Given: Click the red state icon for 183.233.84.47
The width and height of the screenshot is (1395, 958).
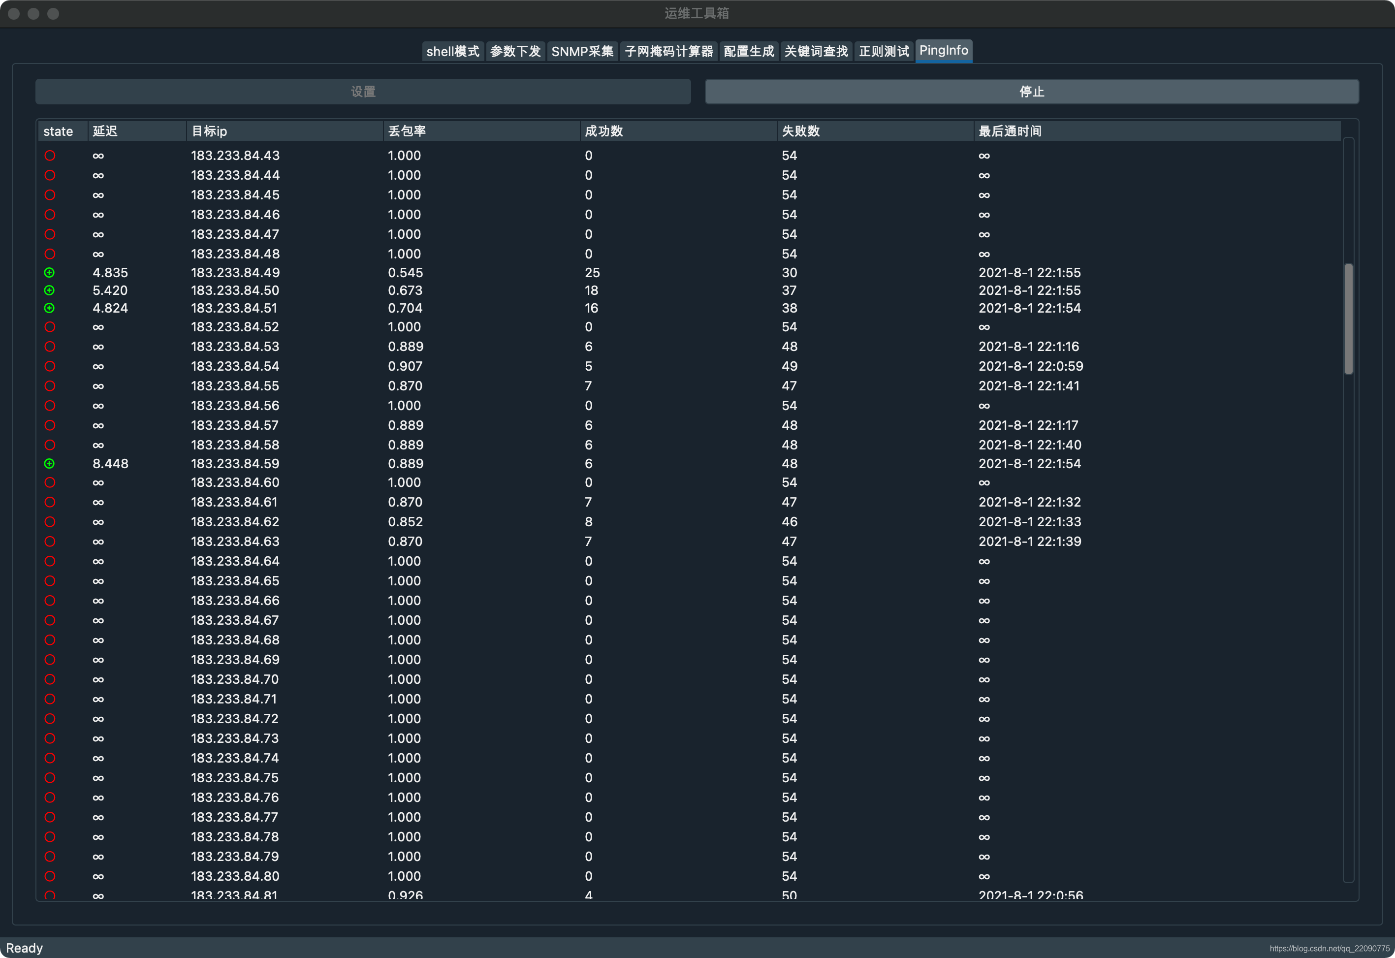Looking at the screenshot, I should [50, 234].
